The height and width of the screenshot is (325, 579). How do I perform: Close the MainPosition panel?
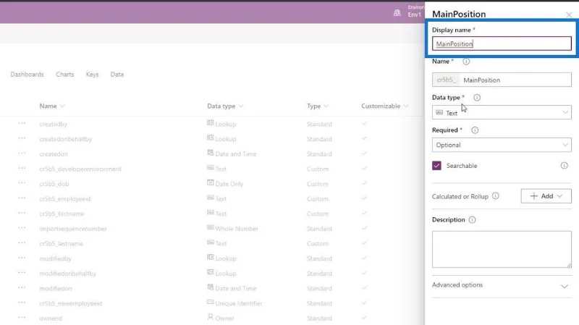pos(569,14)
